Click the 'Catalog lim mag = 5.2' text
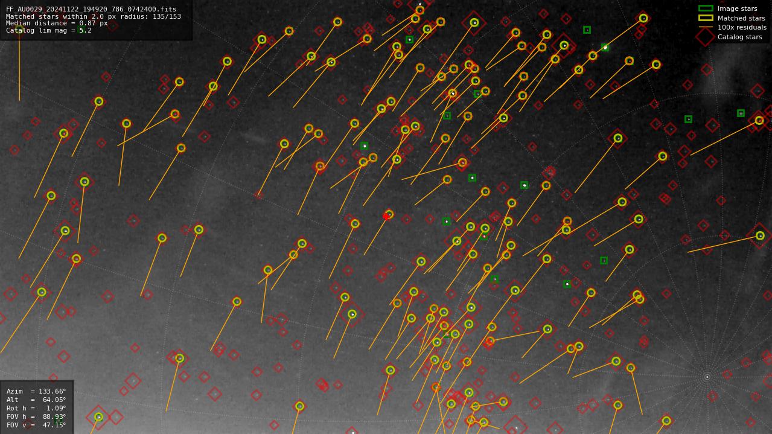This screenshot has width=772, height=434. point(49,30)
